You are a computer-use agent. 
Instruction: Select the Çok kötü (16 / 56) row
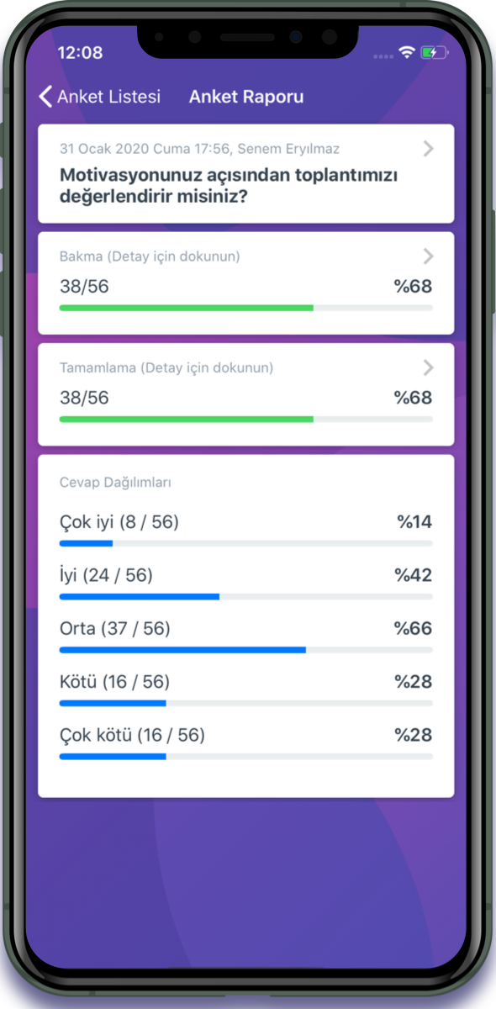click(246, 744)
